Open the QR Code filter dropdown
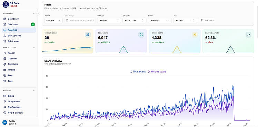The image size is (258, 127). click(134, 20)
